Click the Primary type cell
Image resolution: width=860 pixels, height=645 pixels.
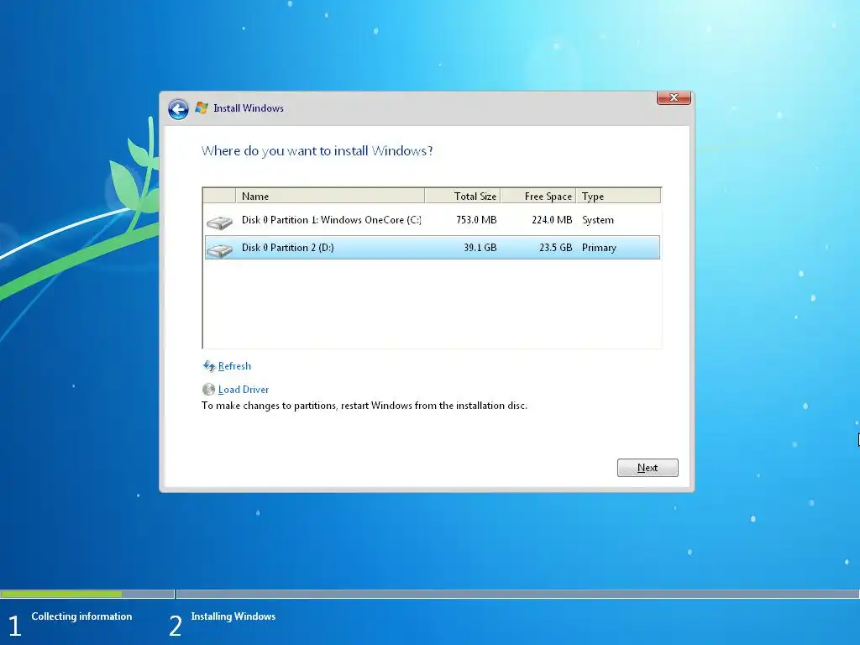[599, 248]
